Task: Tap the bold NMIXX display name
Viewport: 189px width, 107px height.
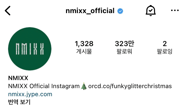Action: coord(18,78)
